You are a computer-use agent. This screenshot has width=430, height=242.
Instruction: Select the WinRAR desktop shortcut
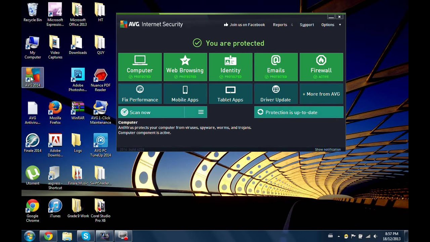(x=78, y=111)
